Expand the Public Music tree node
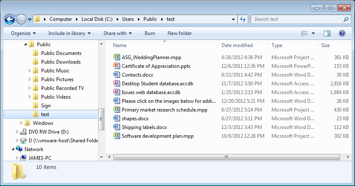The width and height of the screenshot is (355, 186). tap(30, 71)
